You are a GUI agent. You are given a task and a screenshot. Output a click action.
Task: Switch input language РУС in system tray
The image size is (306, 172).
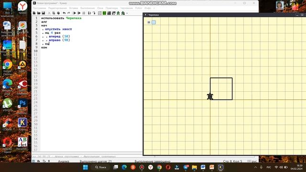(x=269, y=167)
